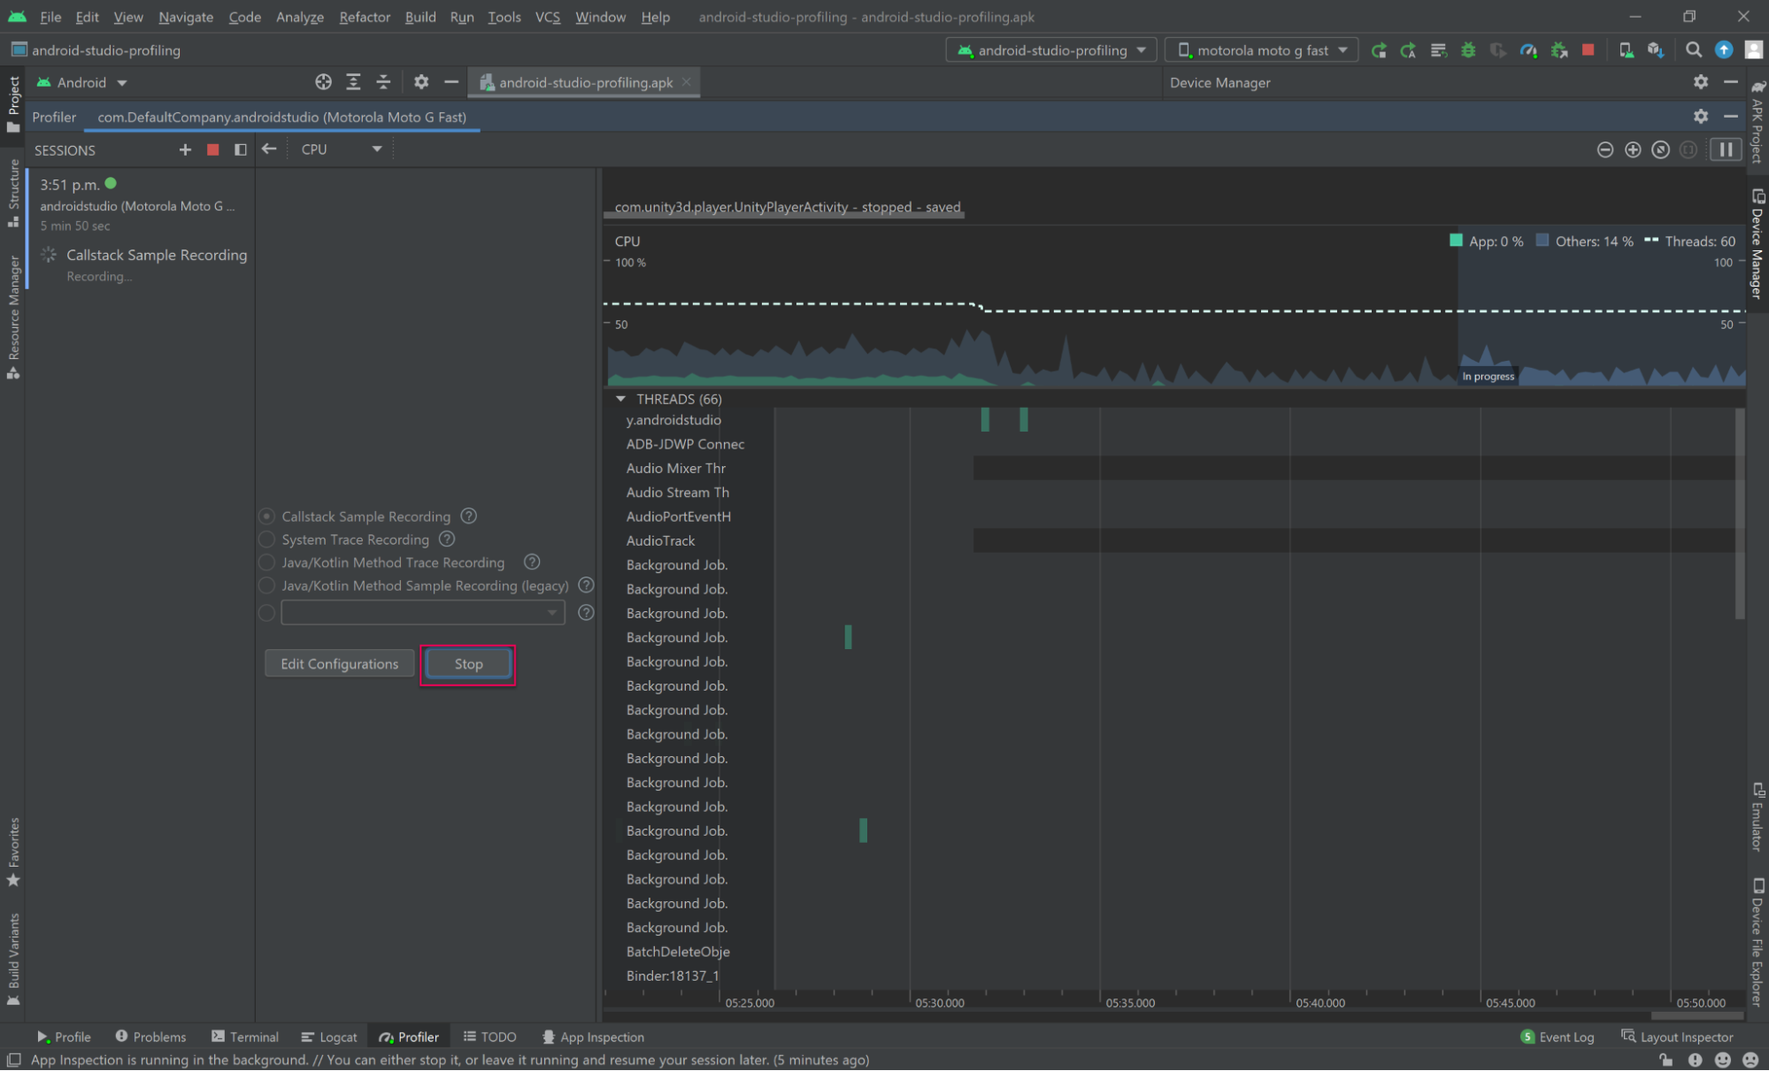Click the Edit Configurations button
This screenshot has width=1769, height=1071.
[x=339, y=663]
